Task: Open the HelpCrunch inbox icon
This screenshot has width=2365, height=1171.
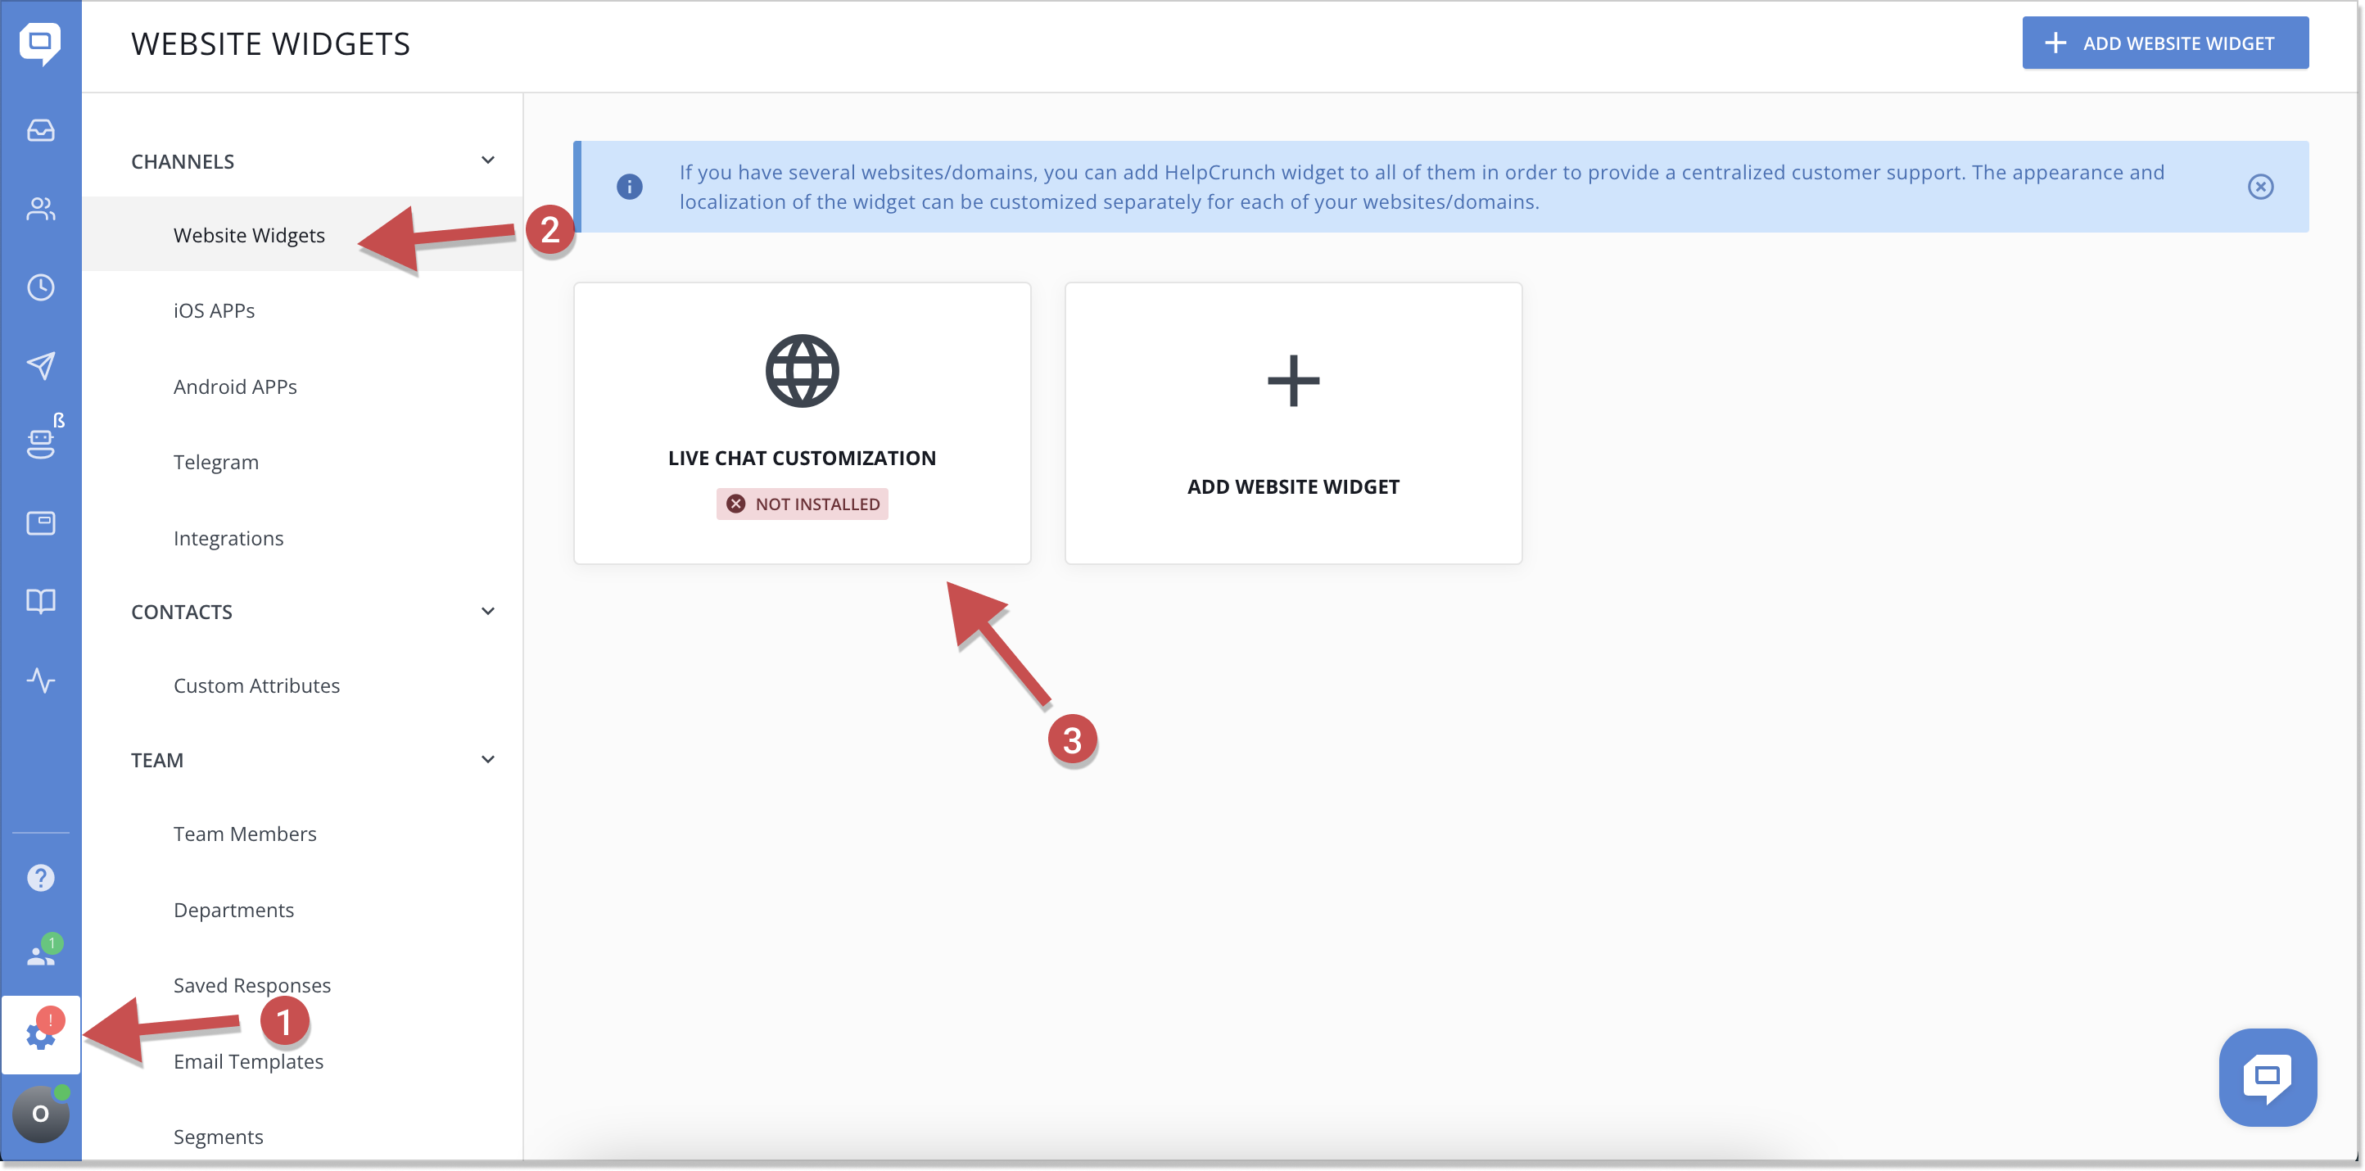Action: pyautogui.click(x=40, y=129)
